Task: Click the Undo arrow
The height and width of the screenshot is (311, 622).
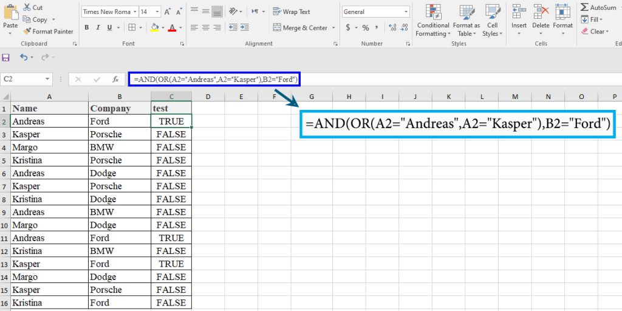Action: (x=24, y=58)
